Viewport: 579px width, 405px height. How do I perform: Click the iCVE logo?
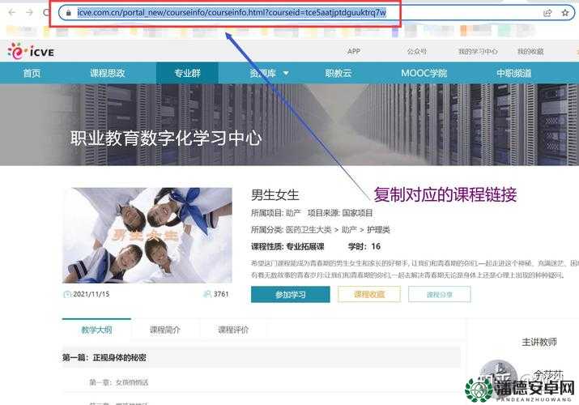pyautogui.click(x=31, y=51)
